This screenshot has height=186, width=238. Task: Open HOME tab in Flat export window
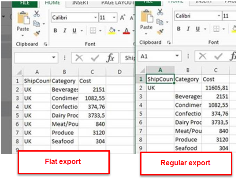coord(52,3)
